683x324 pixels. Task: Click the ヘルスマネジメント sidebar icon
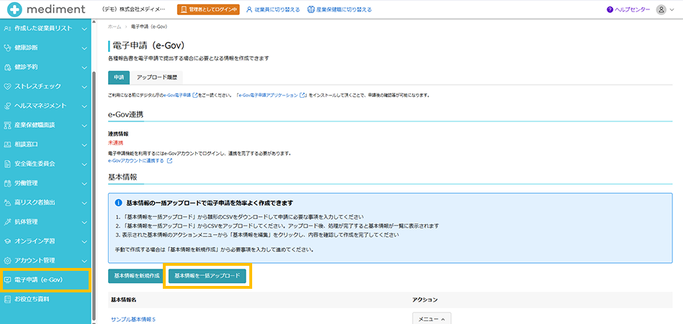(7, 106)
